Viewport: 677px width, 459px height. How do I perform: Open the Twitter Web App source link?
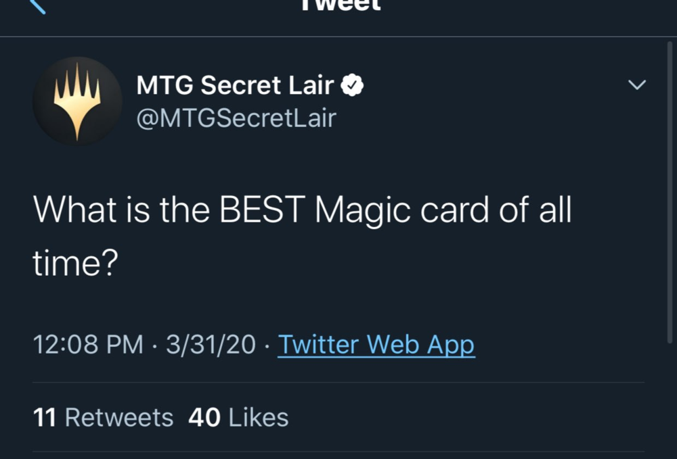coord(376,345)
